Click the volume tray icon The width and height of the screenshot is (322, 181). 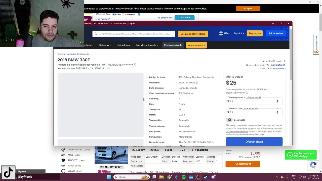[x=304, y=177]
